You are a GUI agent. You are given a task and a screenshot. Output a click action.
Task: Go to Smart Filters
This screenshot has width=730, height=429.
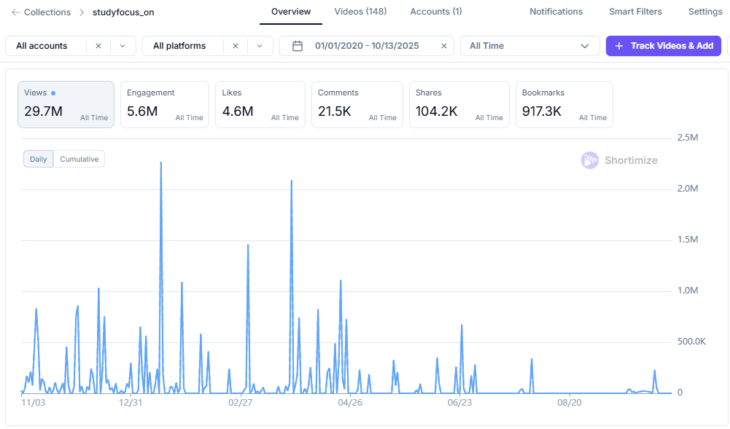[635, 12]
